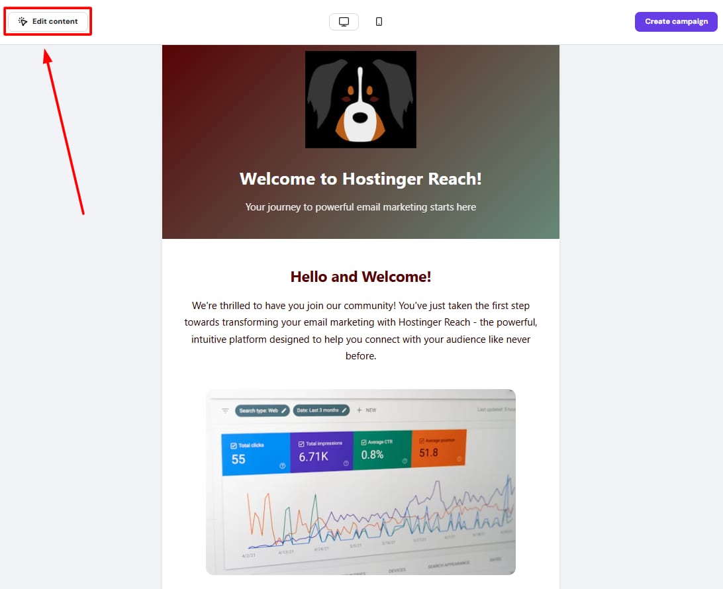Click the pencil icon on 'Date: Last 3 months' chip

tap(344, 410)
